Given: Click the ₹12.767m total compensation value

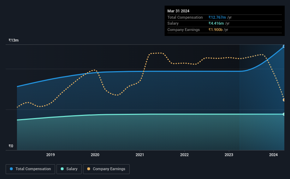Looking at the screenshot, I should pyautogui.click(x=217, y=17).
